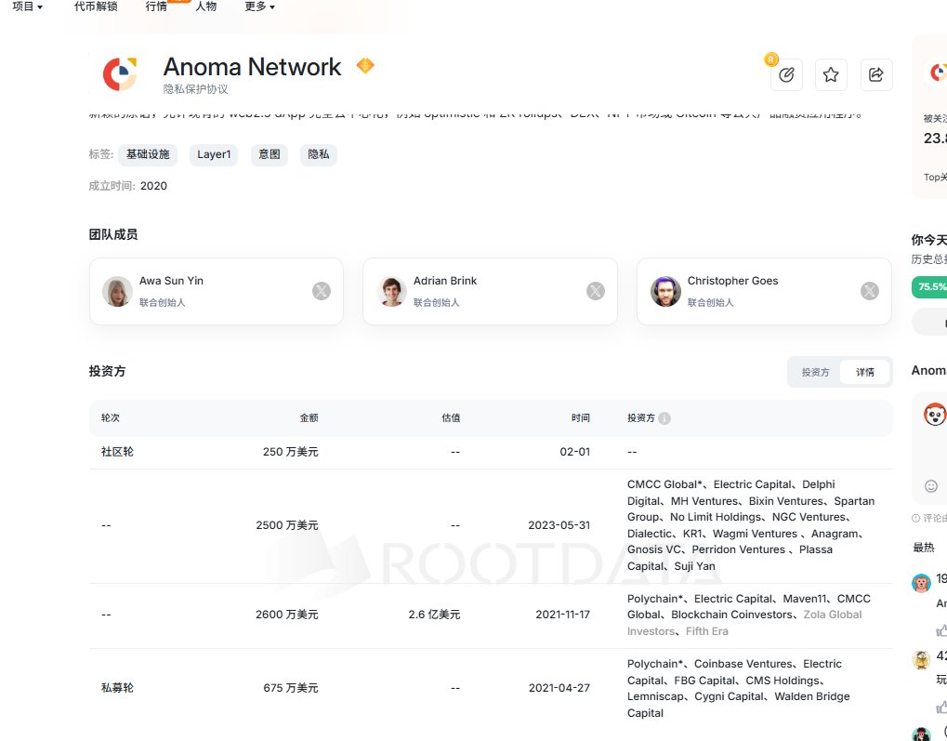This screenshot has width=947, height=741.
Task: Click the edit/feedback pencil icon
Action: click(786, 75)
